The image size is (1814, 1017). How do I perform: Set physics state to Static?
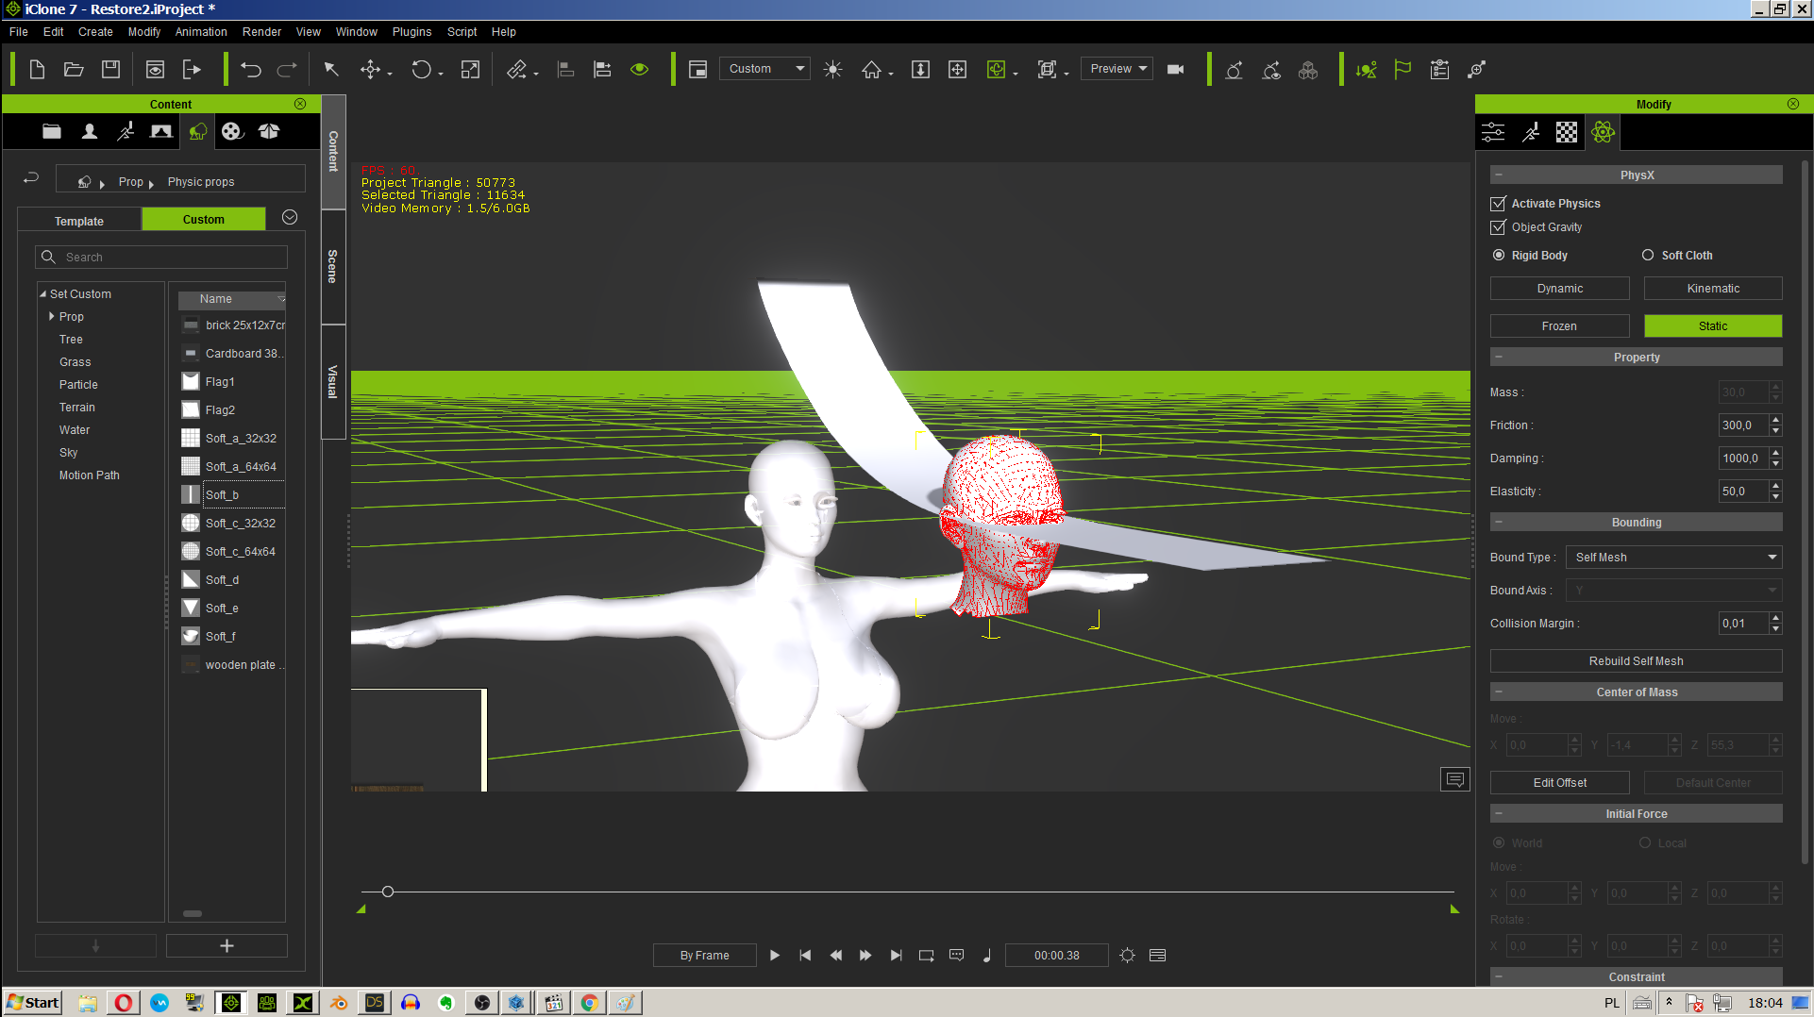click(1713, 325)
